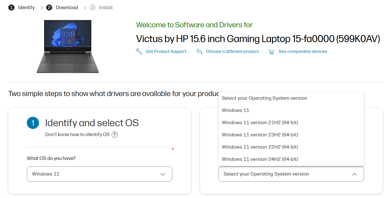The image size is (384, 198).
Task: Click the Two simple steps instruction text
Action: tap(115, 94)
